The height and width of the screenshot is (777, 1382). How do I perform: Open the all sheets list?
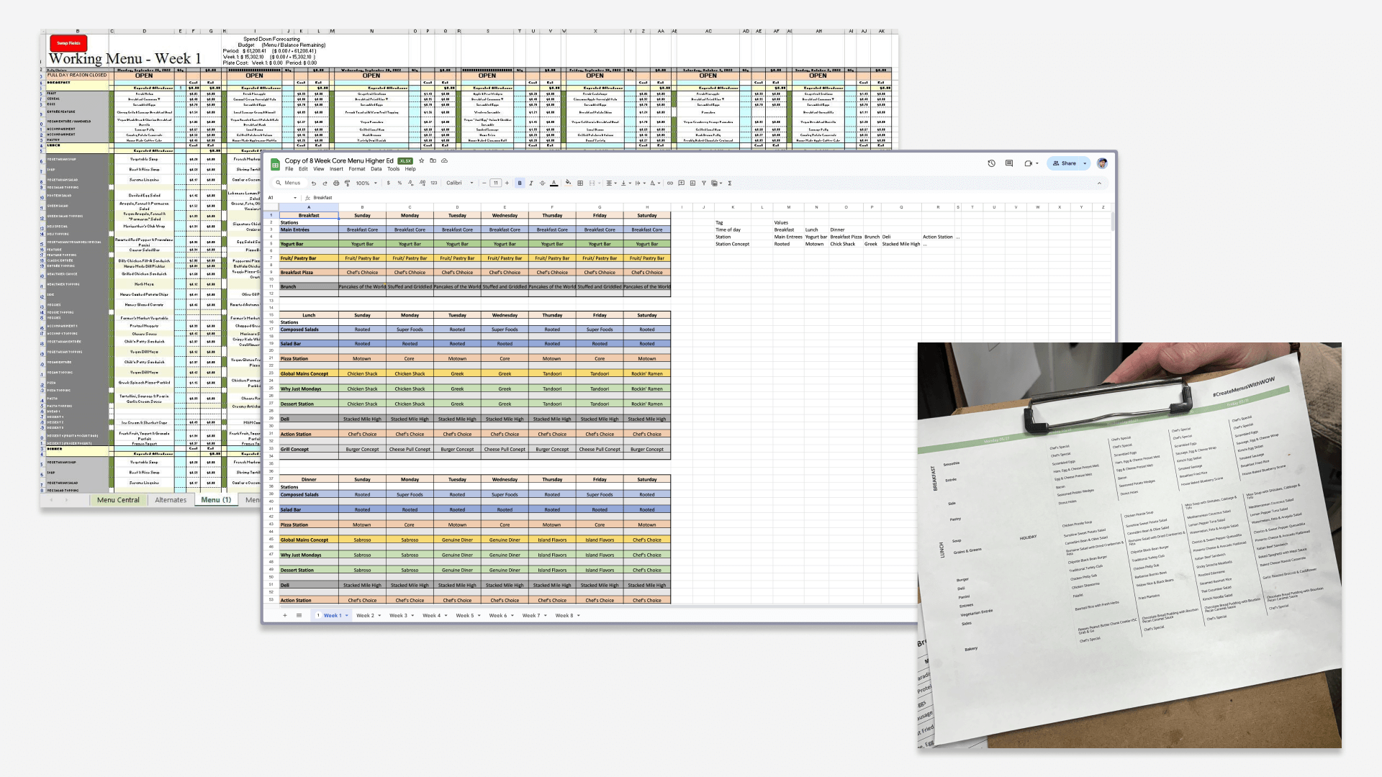tap(299, 616)
